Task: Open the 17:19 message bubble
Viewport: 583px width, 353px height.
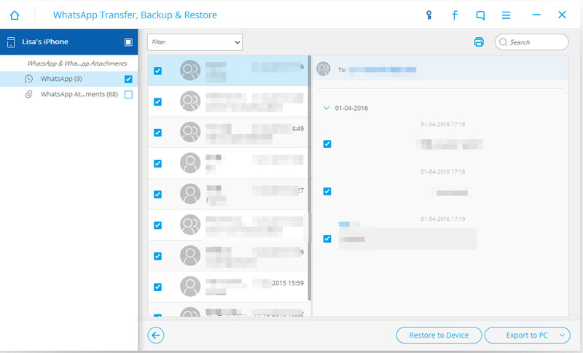Action: pos(407,238)
